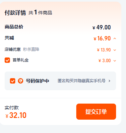Image resolution: width=126 pixels, height=133 pixels.
Task: Click the 秒杀直降 tag
Action: point(31,49)
